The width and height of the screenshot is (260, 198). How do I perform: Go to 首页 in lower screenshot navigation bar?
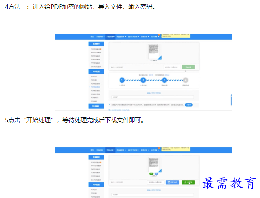click(x=92, y=150)
